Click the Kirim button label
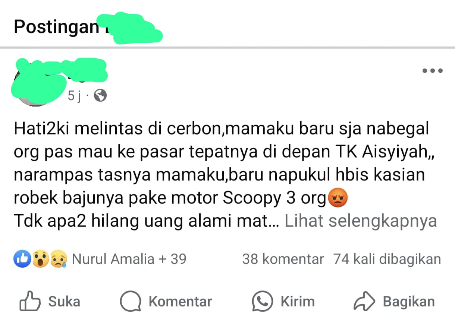455x318 pixels. 298,302
